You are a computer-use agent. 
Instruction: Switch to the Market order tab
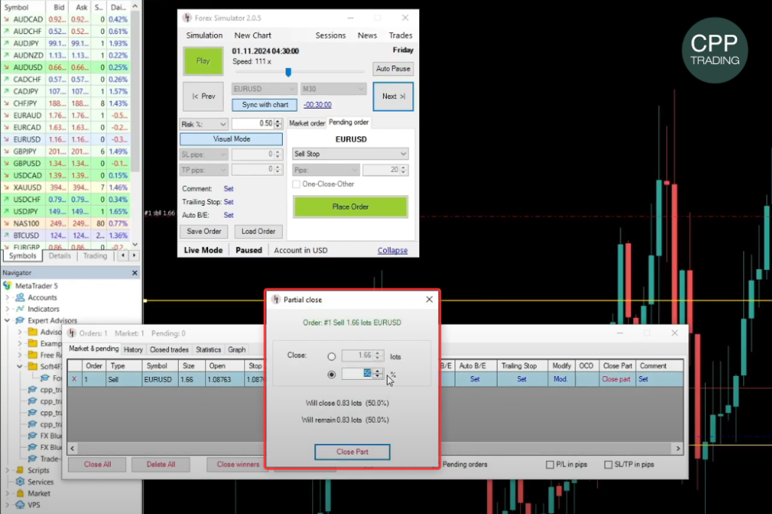point(307,123)
